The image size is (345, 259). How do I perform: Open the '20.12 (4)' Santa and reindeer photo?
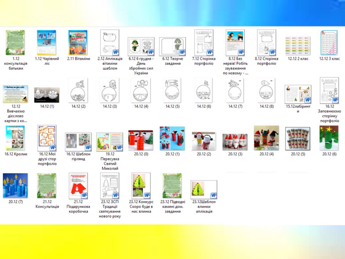coord(267,138)
